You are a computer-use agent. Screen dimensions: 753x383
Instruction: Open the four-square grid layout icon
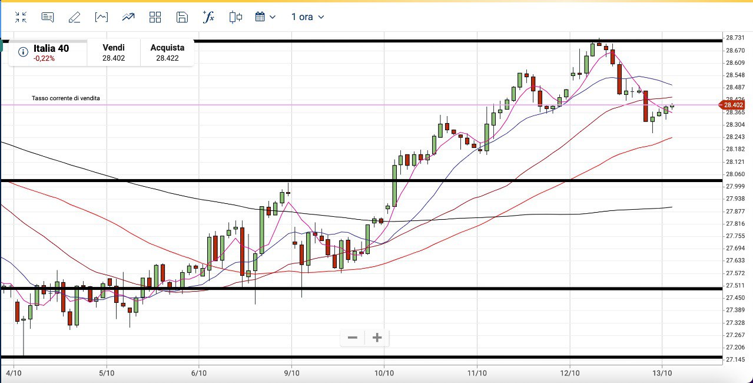[x=155, y=17]
